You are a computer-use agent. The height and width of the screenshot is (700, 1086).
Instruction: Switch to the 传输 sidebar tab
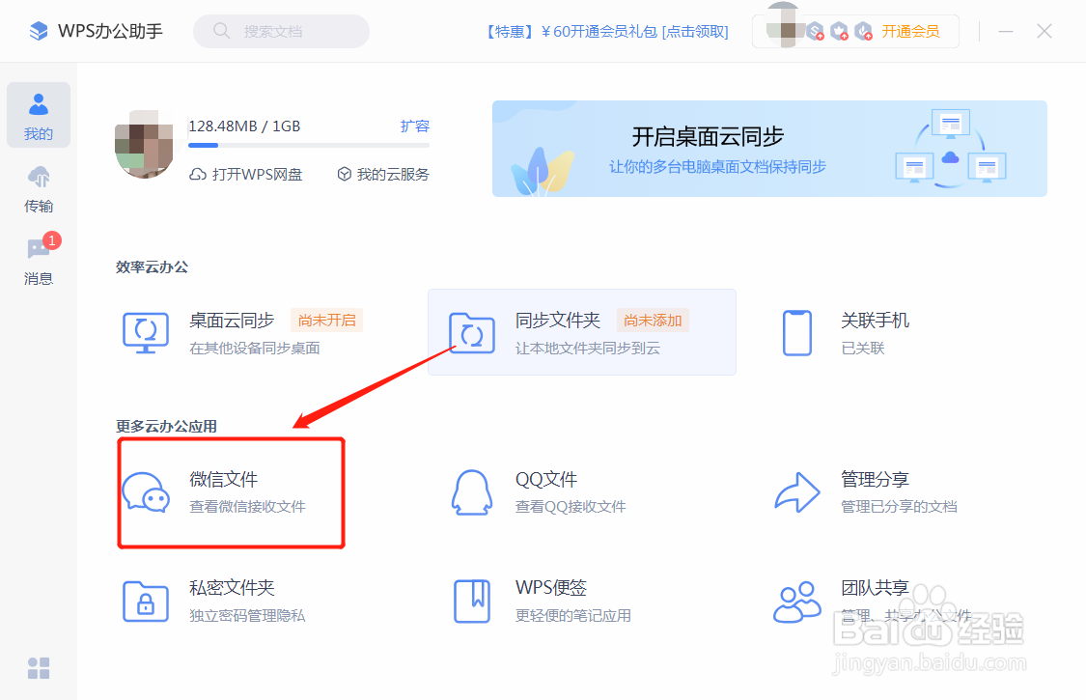pos(39,188)
